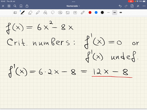Select the Text box tool
The width and height of the screenshot is (147, 110).
(75, 13)
